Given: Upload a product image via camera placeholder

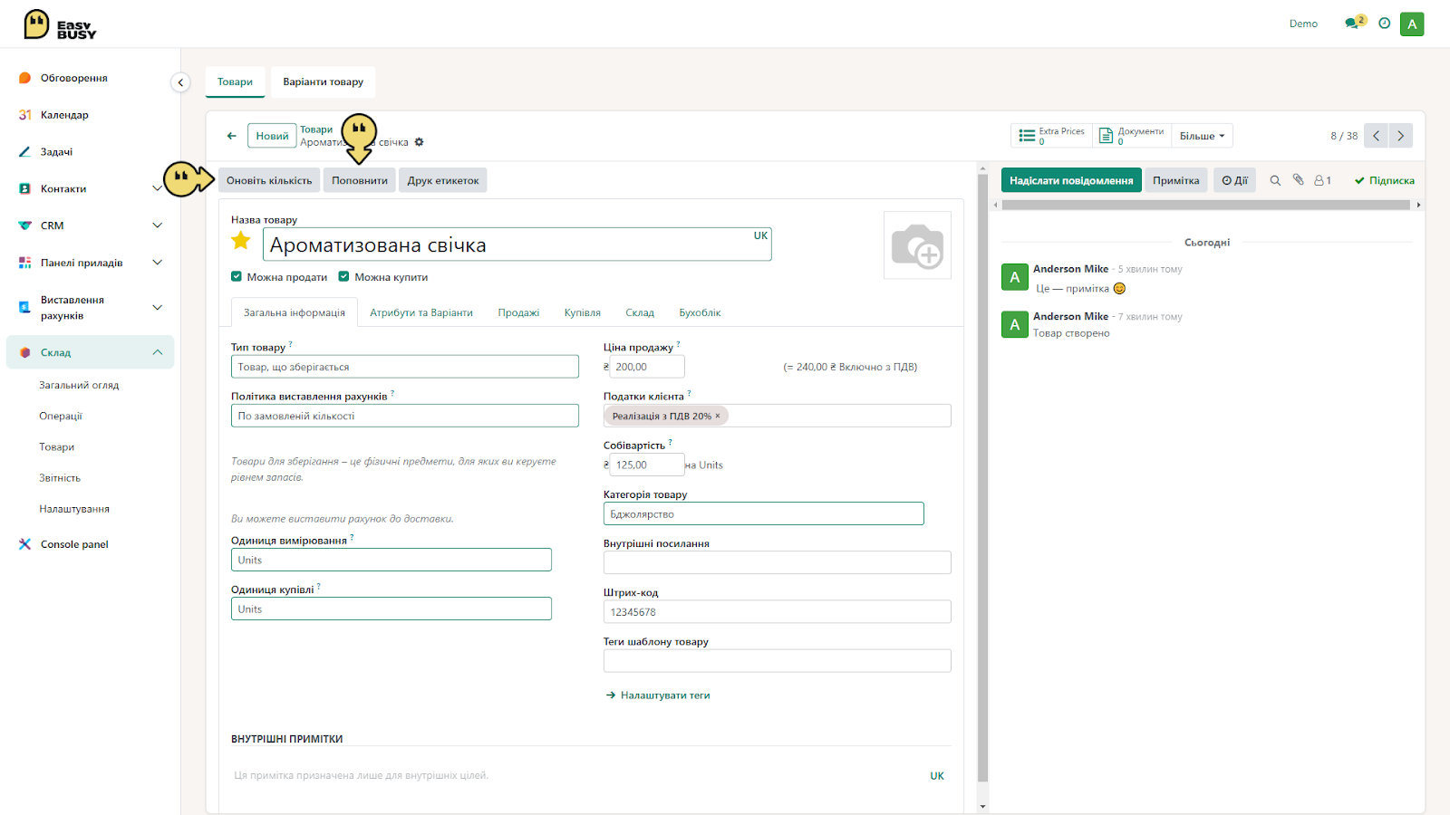Looking at the screenshot, I should coord(917,245).
